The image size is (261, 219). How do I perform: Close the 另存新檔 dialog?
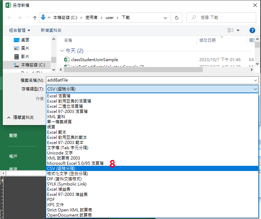pos(255,5)
